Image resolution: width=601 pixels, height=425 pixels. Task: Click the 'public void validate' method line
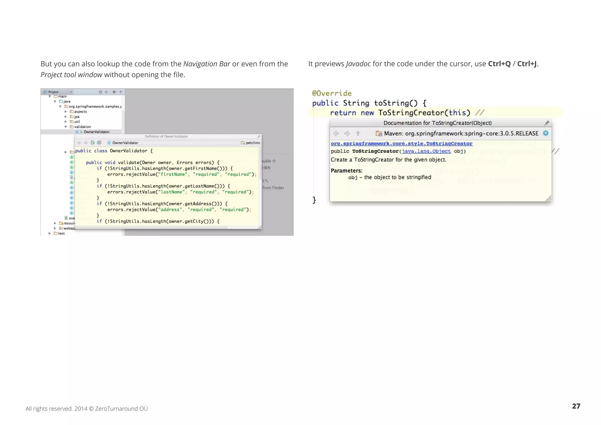click(153, 163)
